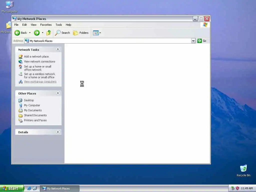Open Shared Documents link
The image size is (256, 192).
[x=35, y=115]
